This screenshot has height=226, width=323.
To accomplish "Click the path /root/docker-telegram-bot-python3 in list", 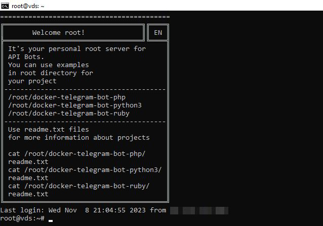I will [75, 105].
